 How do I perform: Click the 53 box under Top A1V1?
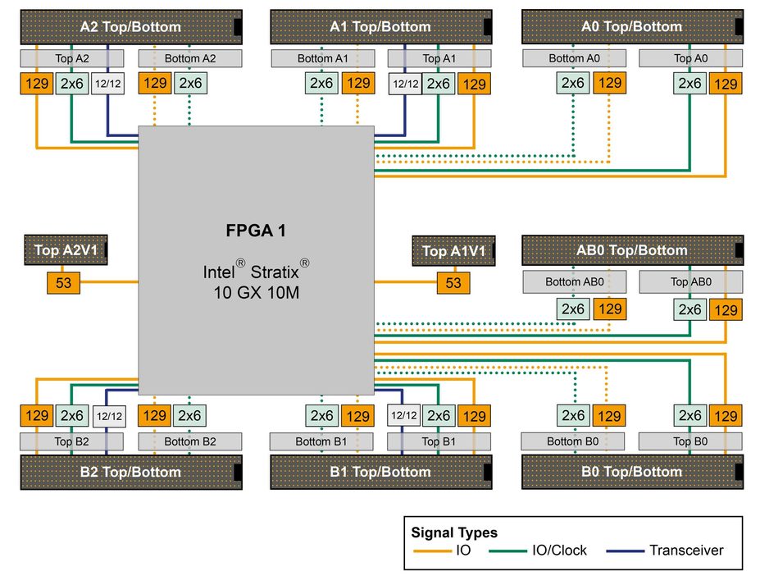[453, 283]
